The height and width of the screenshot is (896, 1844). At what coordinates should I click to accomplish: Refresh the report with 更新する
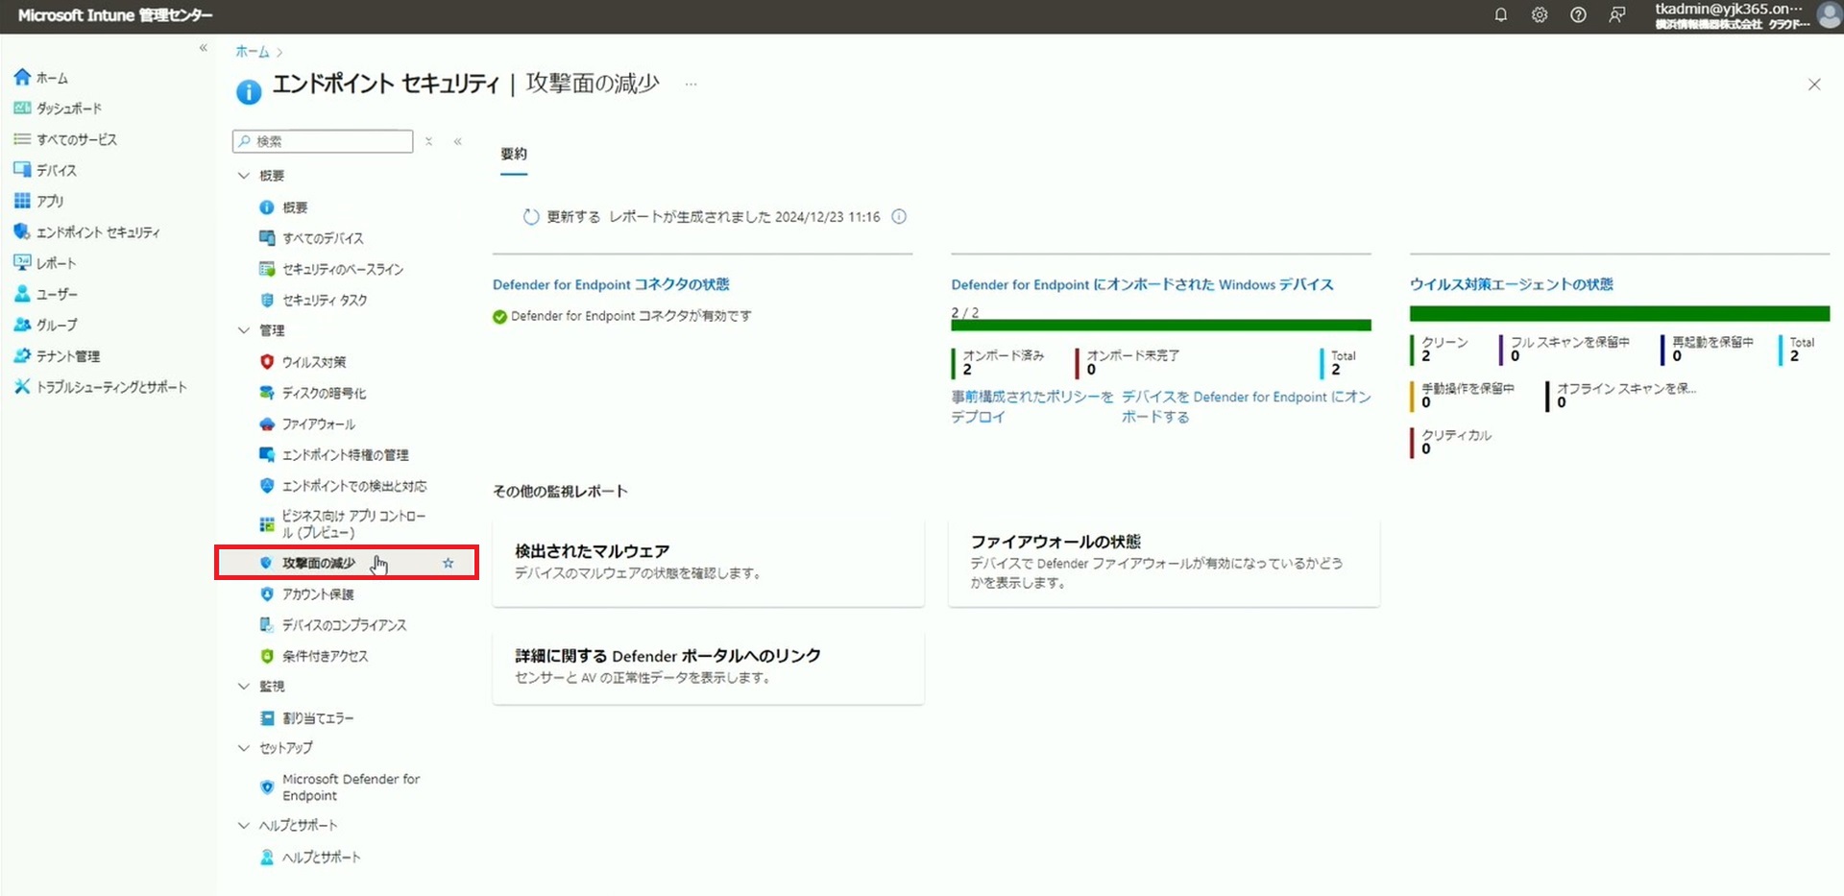point(562,217)
